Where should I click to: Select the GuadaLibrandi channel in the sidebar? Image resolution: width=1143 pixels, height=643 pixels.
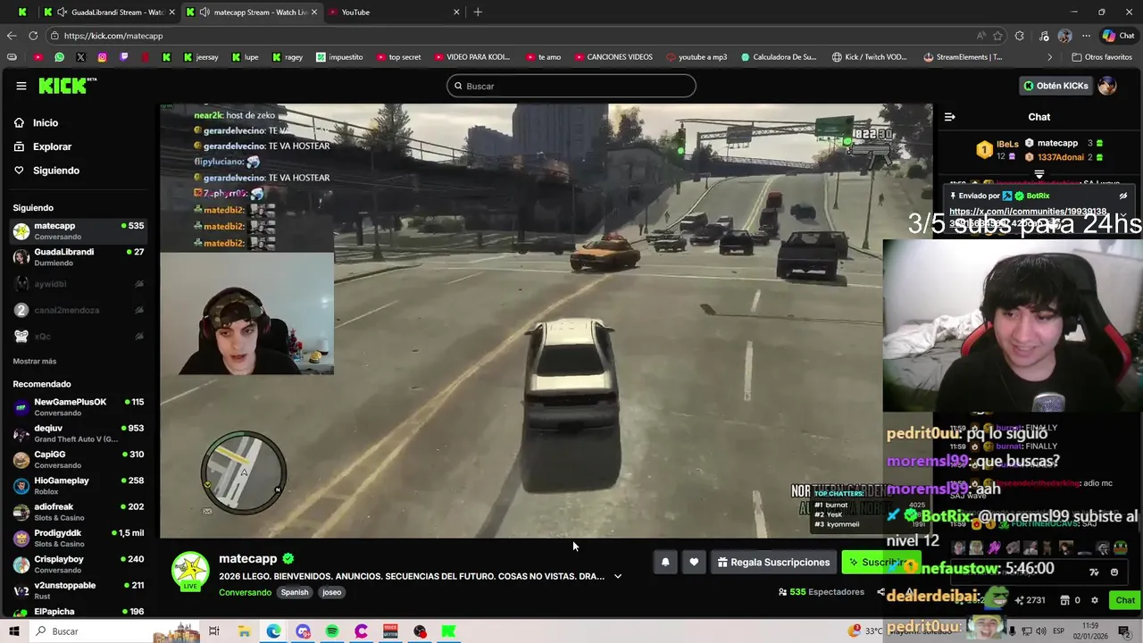click(79, 257)
